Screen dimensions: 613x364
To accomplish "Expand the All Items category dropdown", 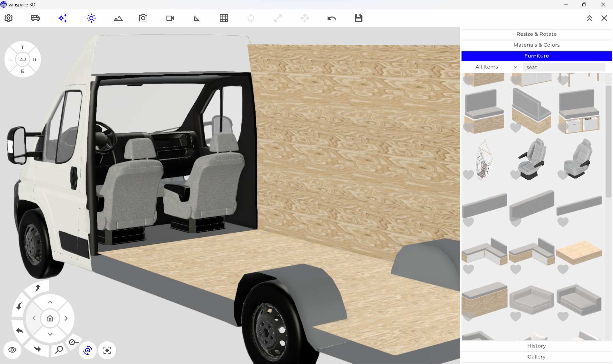I will click(x=496, y=67).
